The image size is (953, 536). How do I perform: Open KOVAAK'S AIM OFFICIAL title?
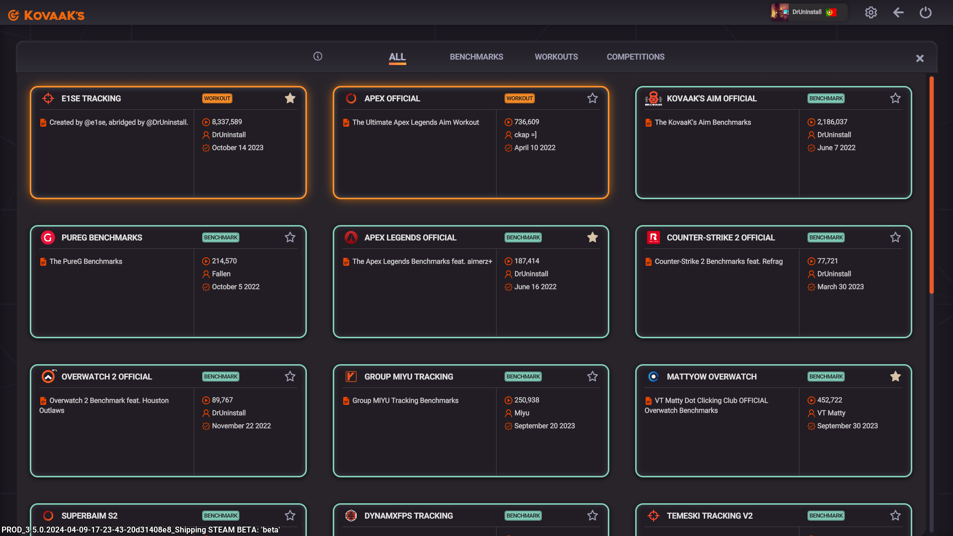pyautogui.click(x=712, y=98)
